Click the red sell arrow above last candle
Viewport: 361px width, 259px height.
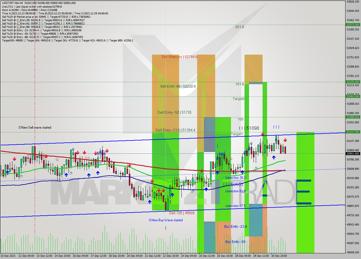pos(285,140)
